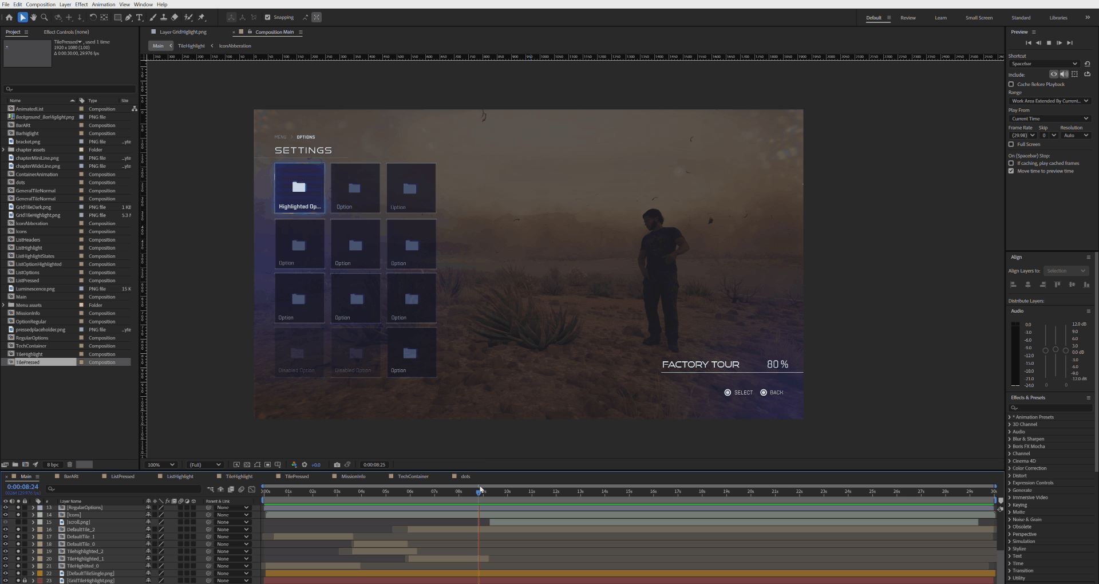Viewport: 1099px width, 584px height.
Task: Switch to the Libraries workspace
Action: click(1058, 18)
